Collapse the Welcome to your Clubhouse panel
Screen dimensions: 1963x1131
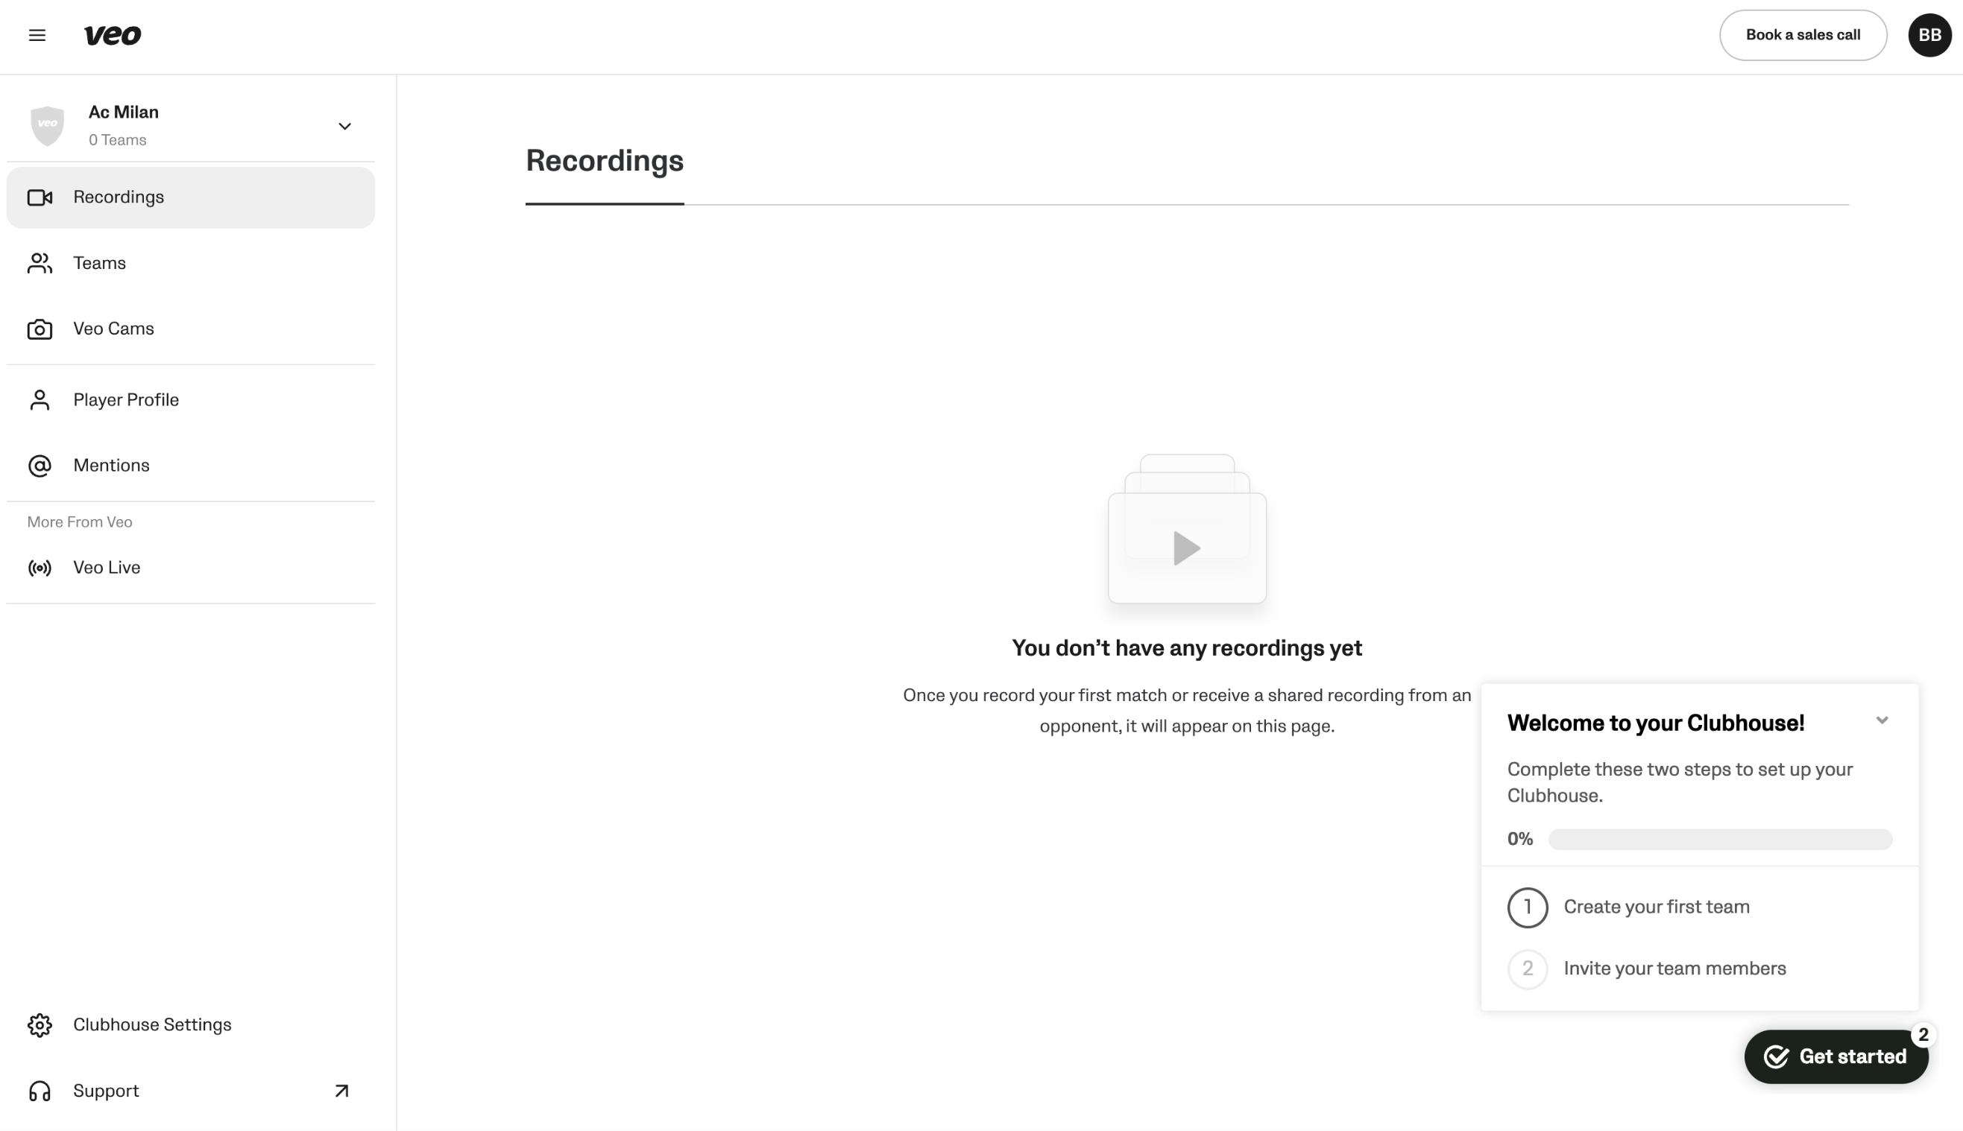click(1882, 720)
